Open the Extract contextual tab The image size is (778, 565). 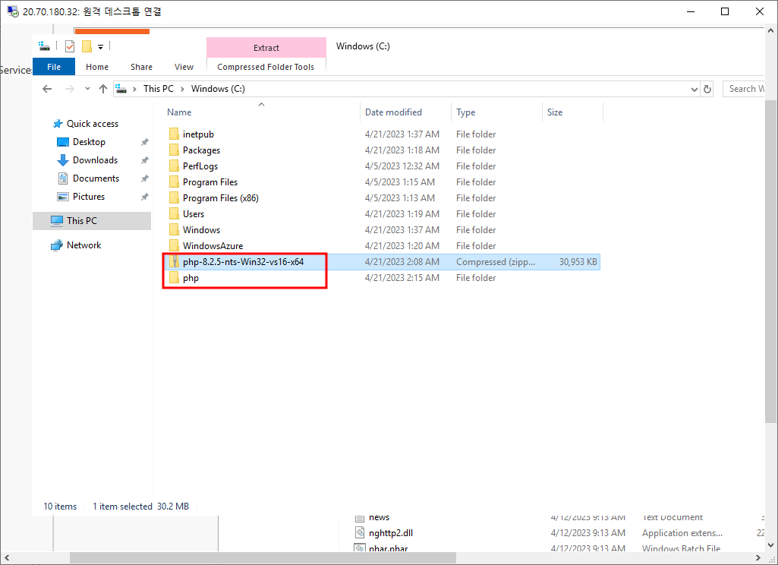[266, 48]
